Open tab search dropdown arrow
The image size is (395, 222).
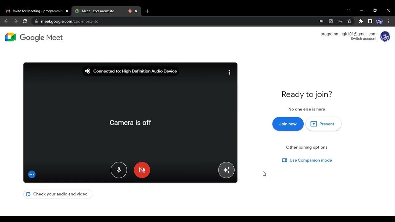coord(348,10)
